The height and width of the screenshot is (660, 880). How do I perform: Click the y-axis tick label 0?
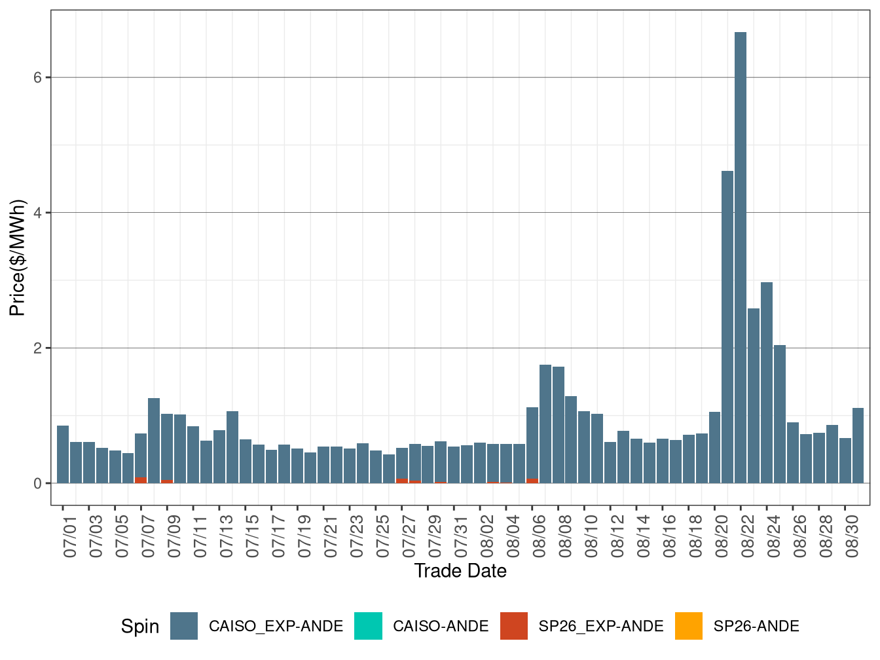(38, 483)
